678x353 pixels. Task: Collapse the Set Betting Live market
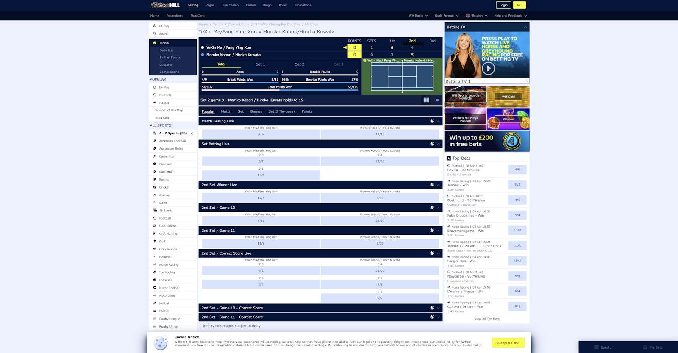click(x=439, y=144)
